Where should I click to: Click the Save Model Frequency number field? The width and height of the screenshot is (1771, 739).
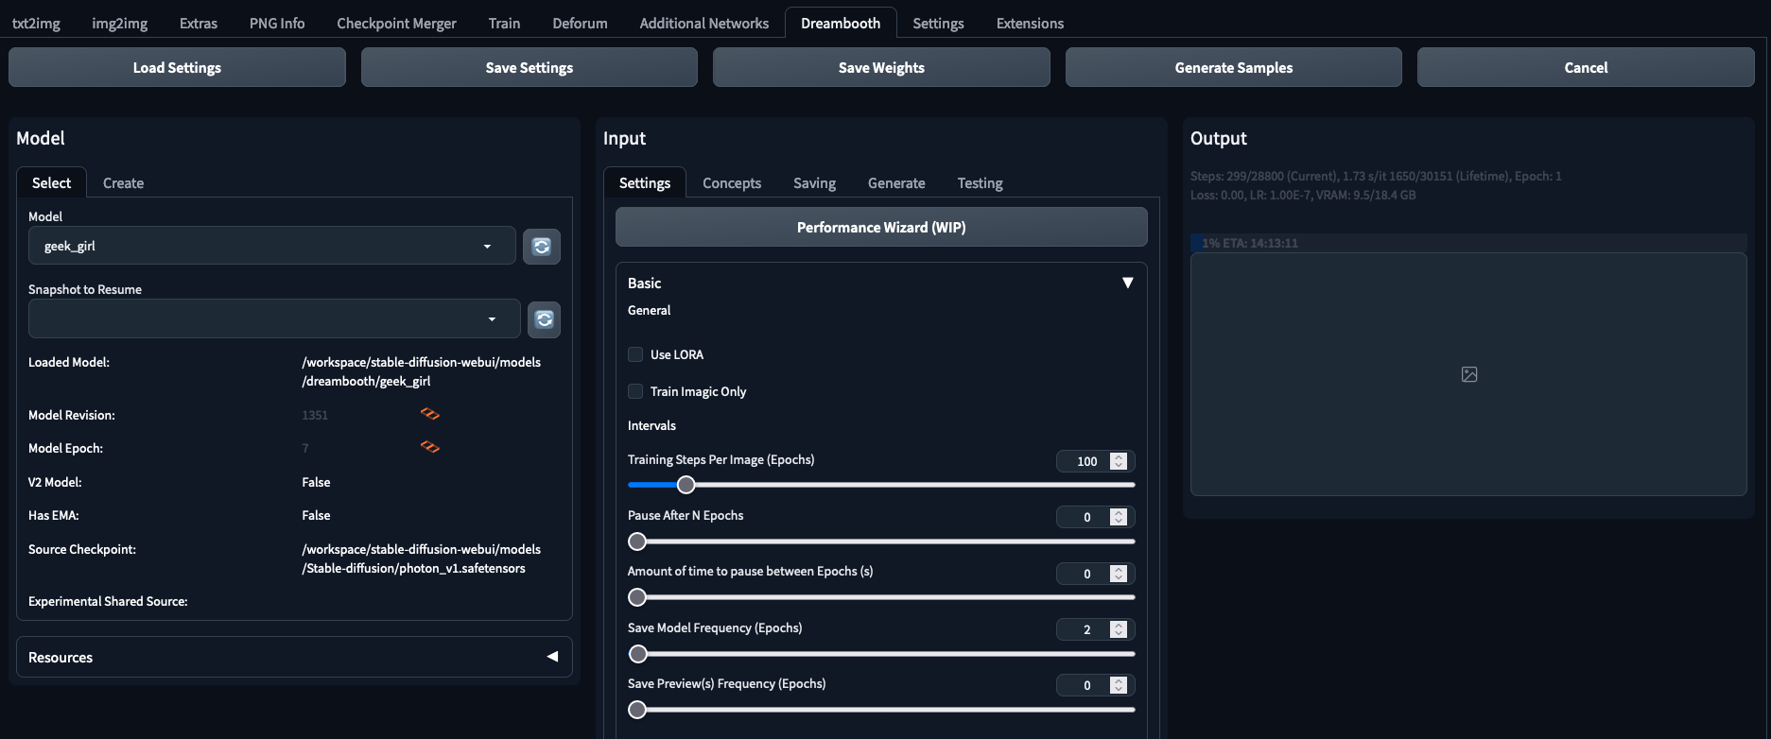click(1085, 629)
